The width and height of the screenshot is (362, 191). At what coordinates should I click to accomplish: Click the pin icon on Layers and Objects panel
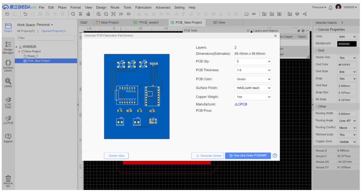coord(299,31)
